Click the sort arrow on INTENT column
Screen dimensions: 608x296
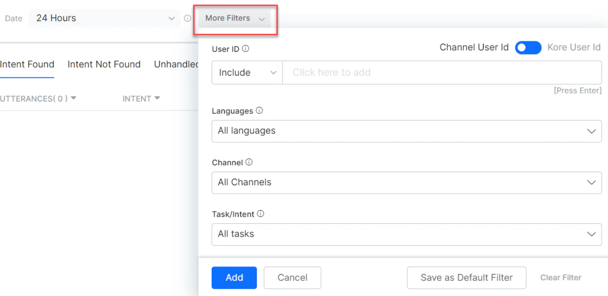pyautogui.click(x=158, y=98)
